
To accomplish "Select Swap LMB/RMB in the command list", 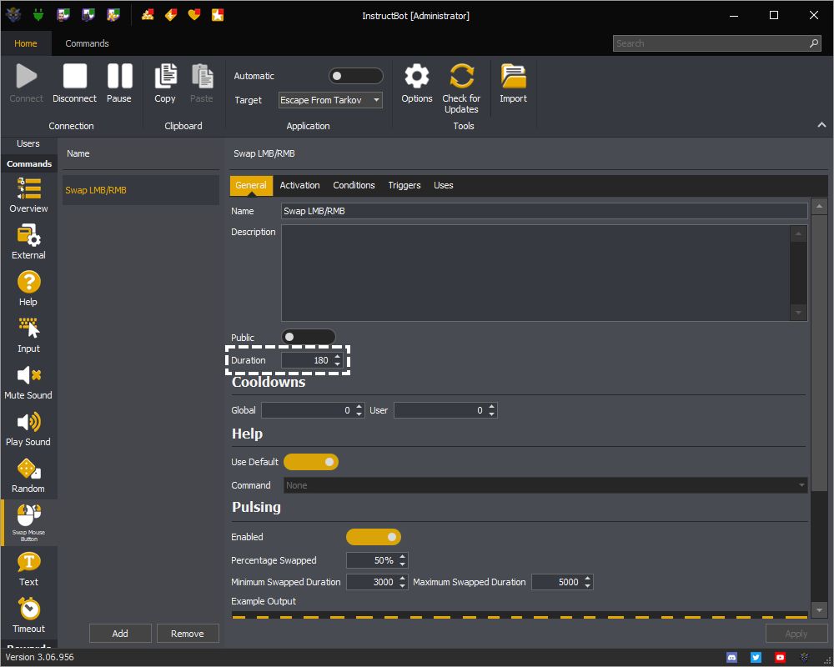I will (141, 190).
